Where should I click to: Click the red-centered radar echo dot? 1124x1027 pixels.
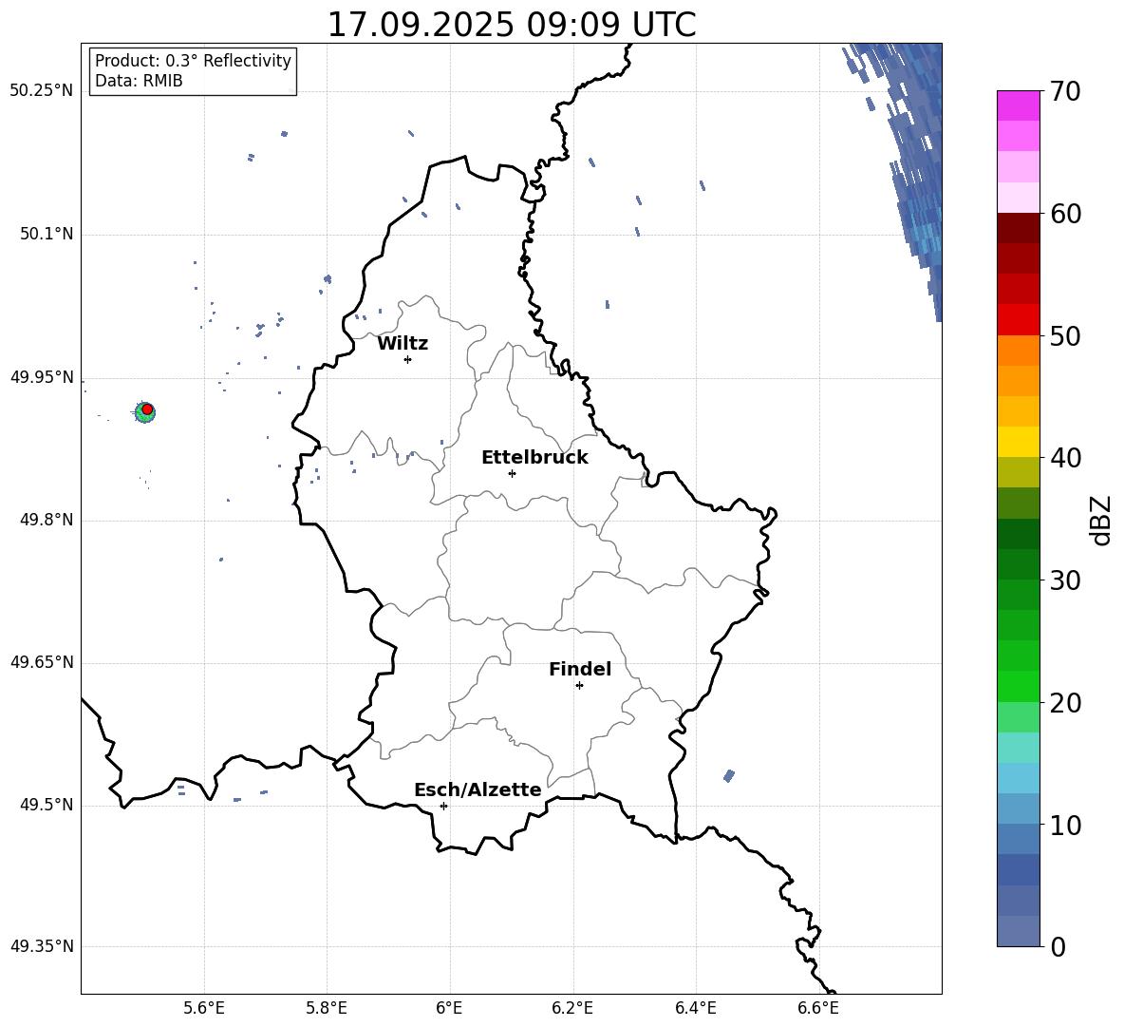coord(145,411)
